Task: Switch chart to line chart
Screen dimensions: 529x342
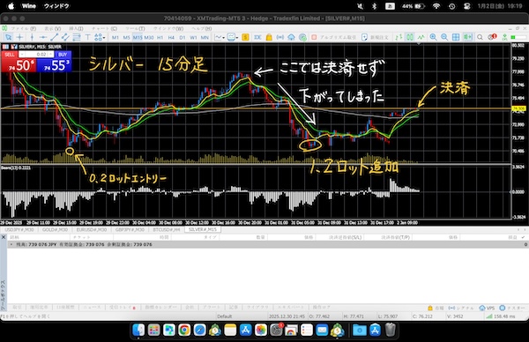Action: [x=421, y=37]
